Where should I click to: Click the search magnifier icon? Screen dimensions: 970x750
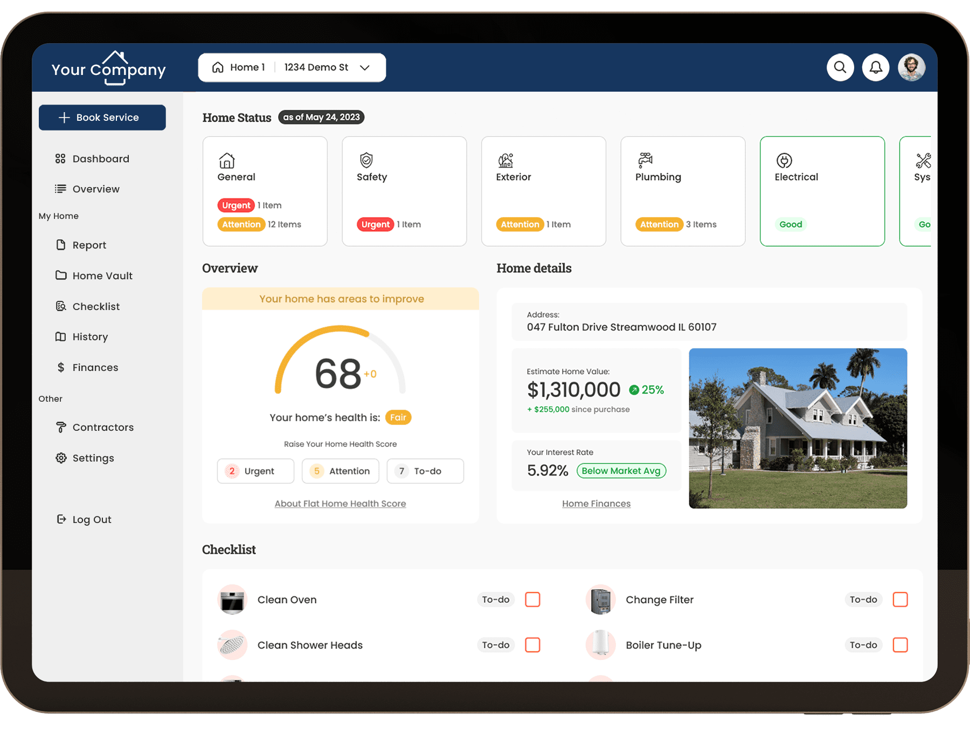point(840,67)
